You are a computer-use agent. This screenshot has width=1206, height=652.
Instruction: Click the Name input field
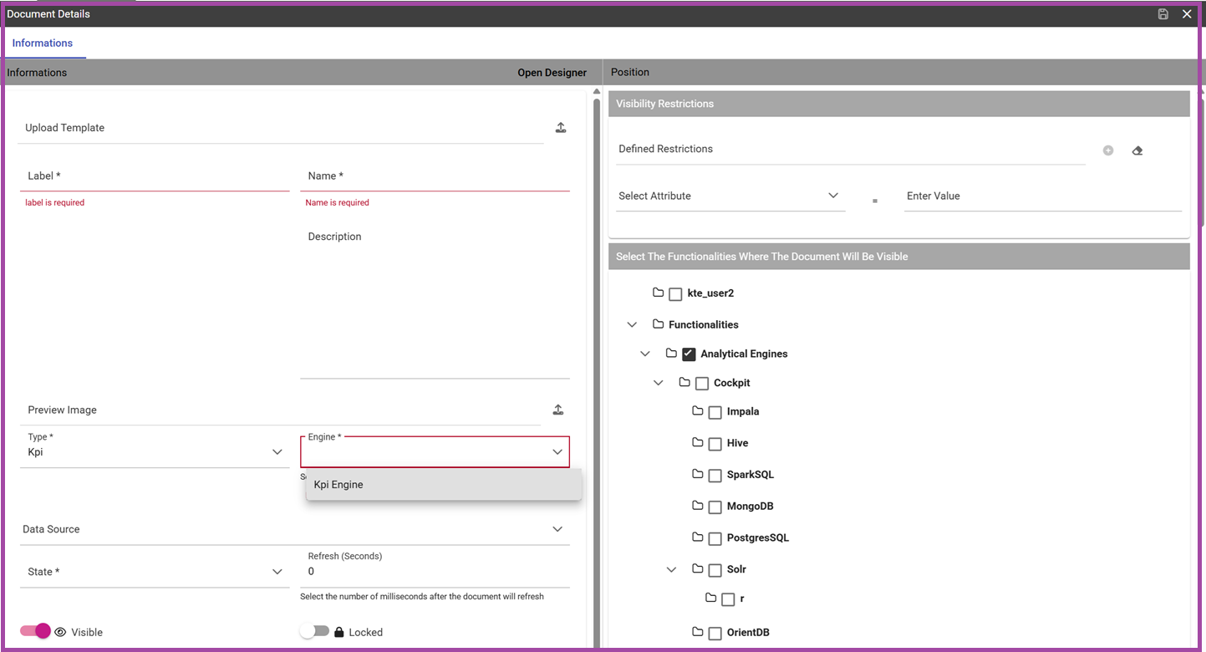[435, 176]
